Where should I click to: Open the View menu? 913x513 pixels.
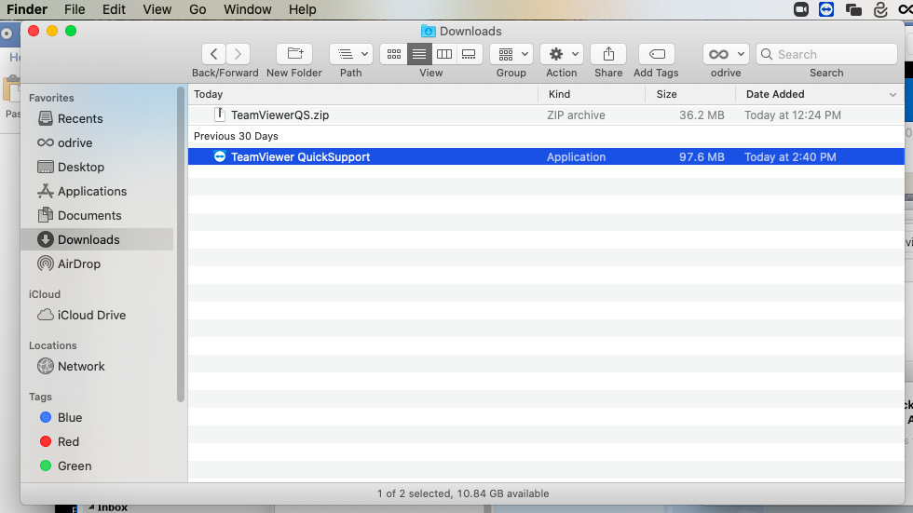click(157, 9)
